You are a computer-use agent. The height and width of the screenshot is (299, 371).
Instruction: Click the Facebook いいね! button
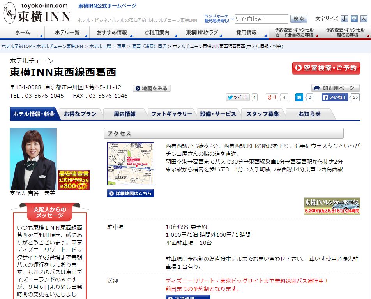pos(335,97)
